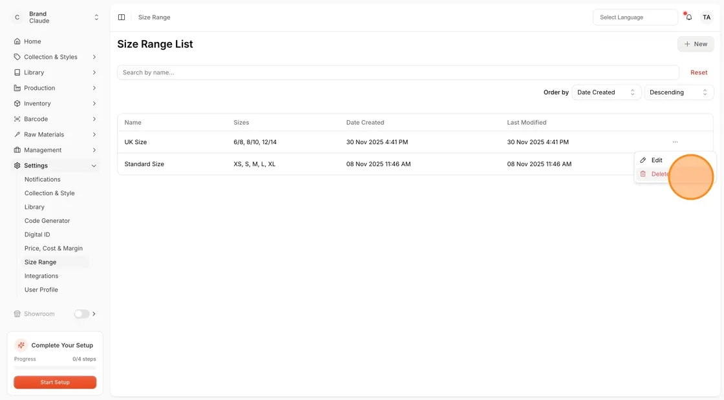This screenshot has height=400, width=724.
Task: Open the TA user avatar
Action: [707, 17]
